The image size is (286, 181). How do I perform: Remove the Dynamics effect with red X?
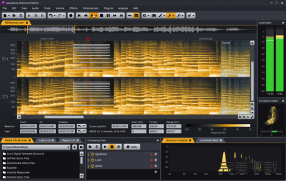tap(151, 154)
